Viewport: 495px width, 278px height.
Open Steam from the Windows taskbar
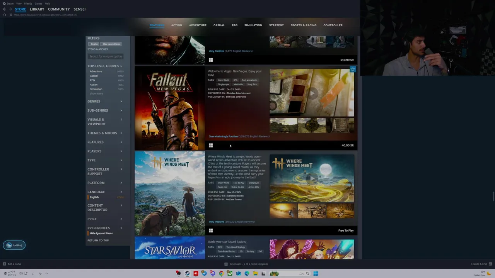coord(187,273)
